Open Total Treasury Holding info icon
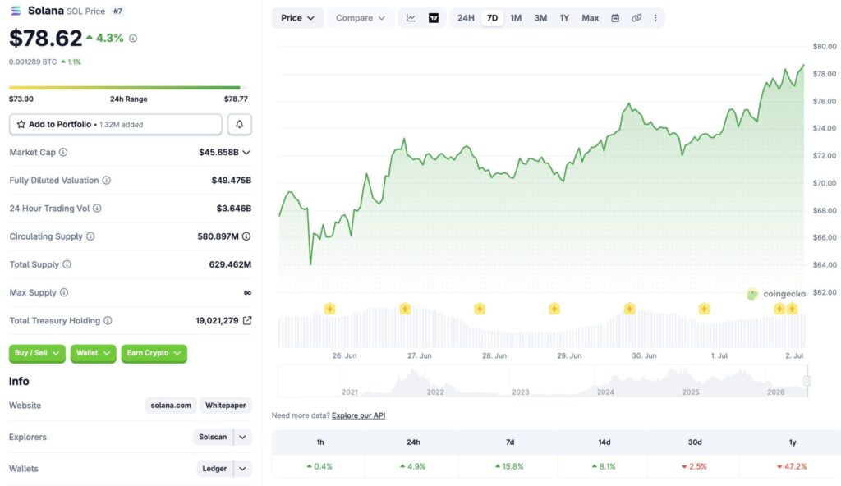 [108, 320]
